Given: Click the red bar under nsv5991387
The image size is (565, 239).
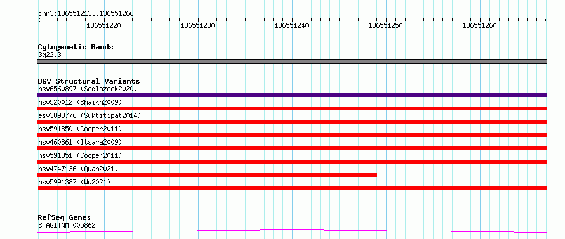Looking at the screenshot, I should (x=292, y=188).
